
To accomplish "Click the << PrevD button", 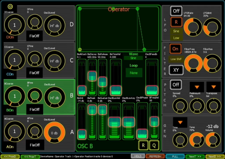I will (x=10, y=157).
